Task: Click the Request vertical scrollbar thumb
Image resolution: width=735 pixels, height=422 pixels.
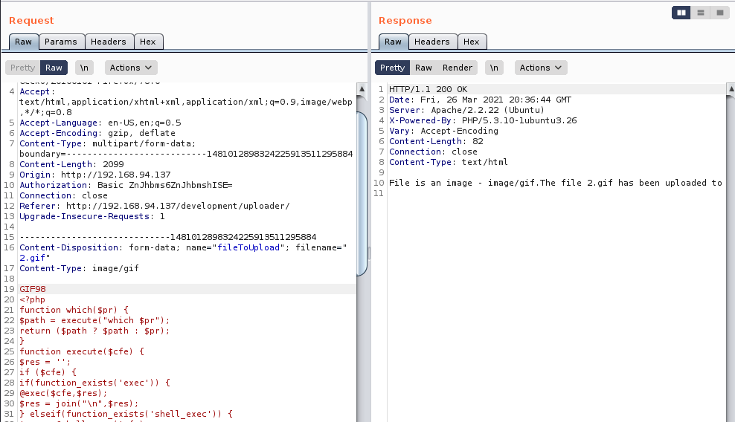Action: [x=362, y=194]
